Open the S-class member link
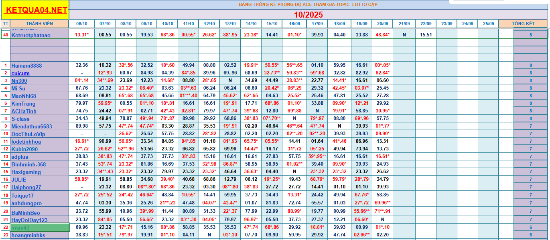The height and width of the screenshot is (240, 550). point(20,119)
